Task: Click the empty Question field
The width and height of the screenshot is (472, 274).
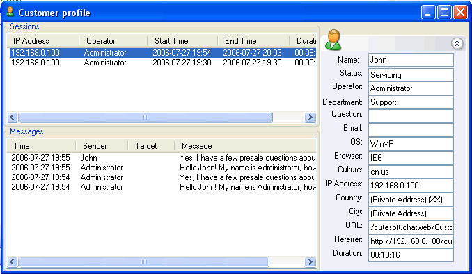Action: 411,116
